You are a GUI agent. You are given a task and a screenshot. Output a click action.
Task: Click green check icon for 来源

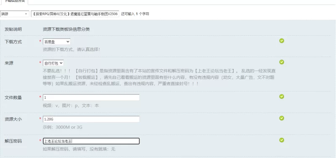tap(281, 62)
